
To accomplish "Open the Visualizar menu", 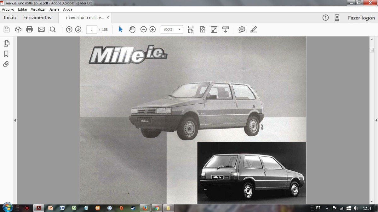I will coord(38,9).
